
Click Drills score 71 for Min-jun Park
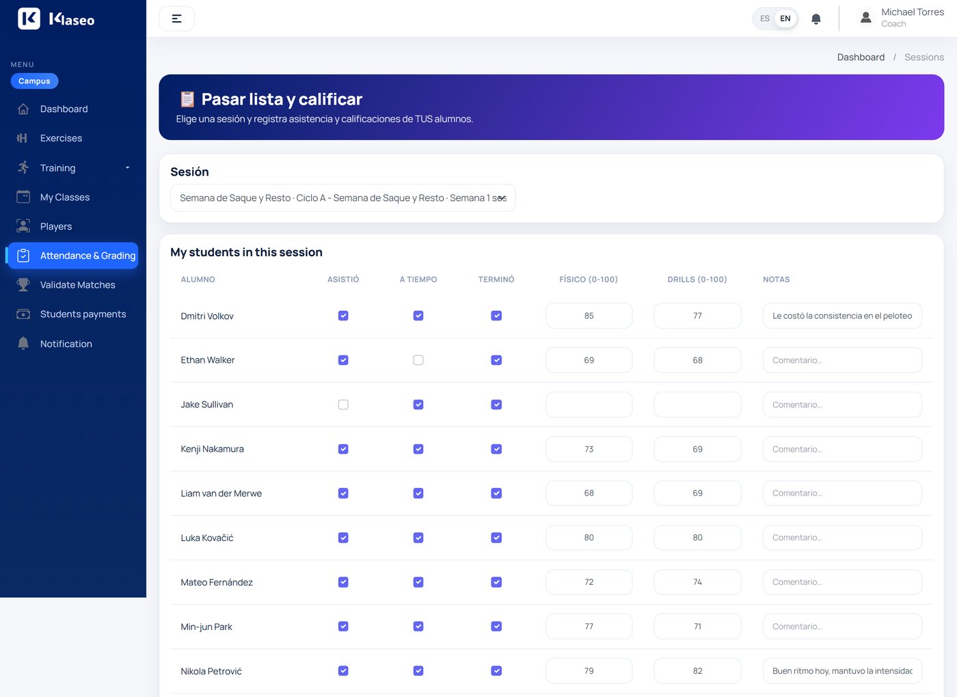pyautogui.click(x=697, y=627)
